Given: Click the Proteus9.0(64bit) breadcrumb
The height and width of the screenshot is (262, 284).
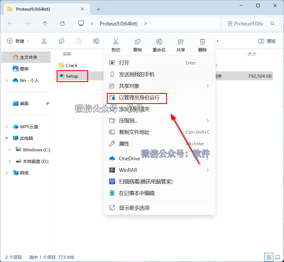Looking at the screenshot, I should click(119, 23).
